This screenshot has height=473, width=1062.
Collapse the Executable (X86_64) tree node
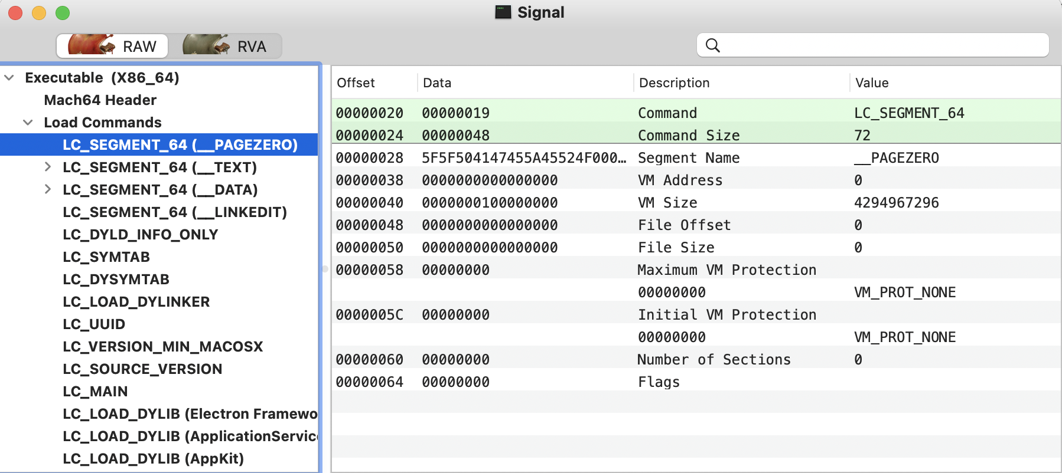9,78
